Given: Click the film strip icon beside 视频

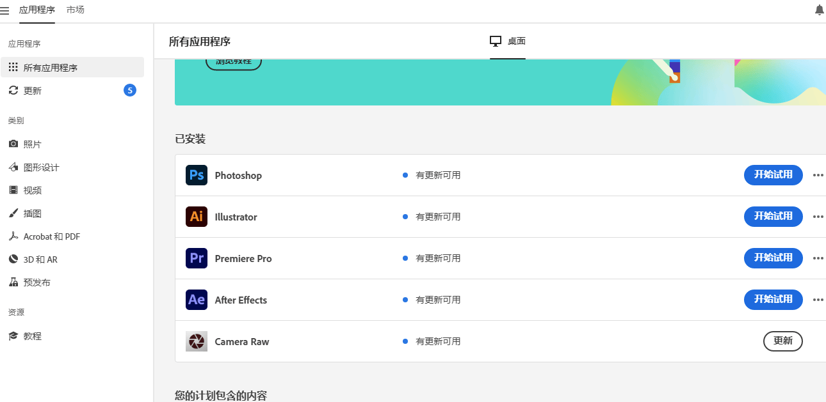Looking at the screenshot, I should point(13,190).
